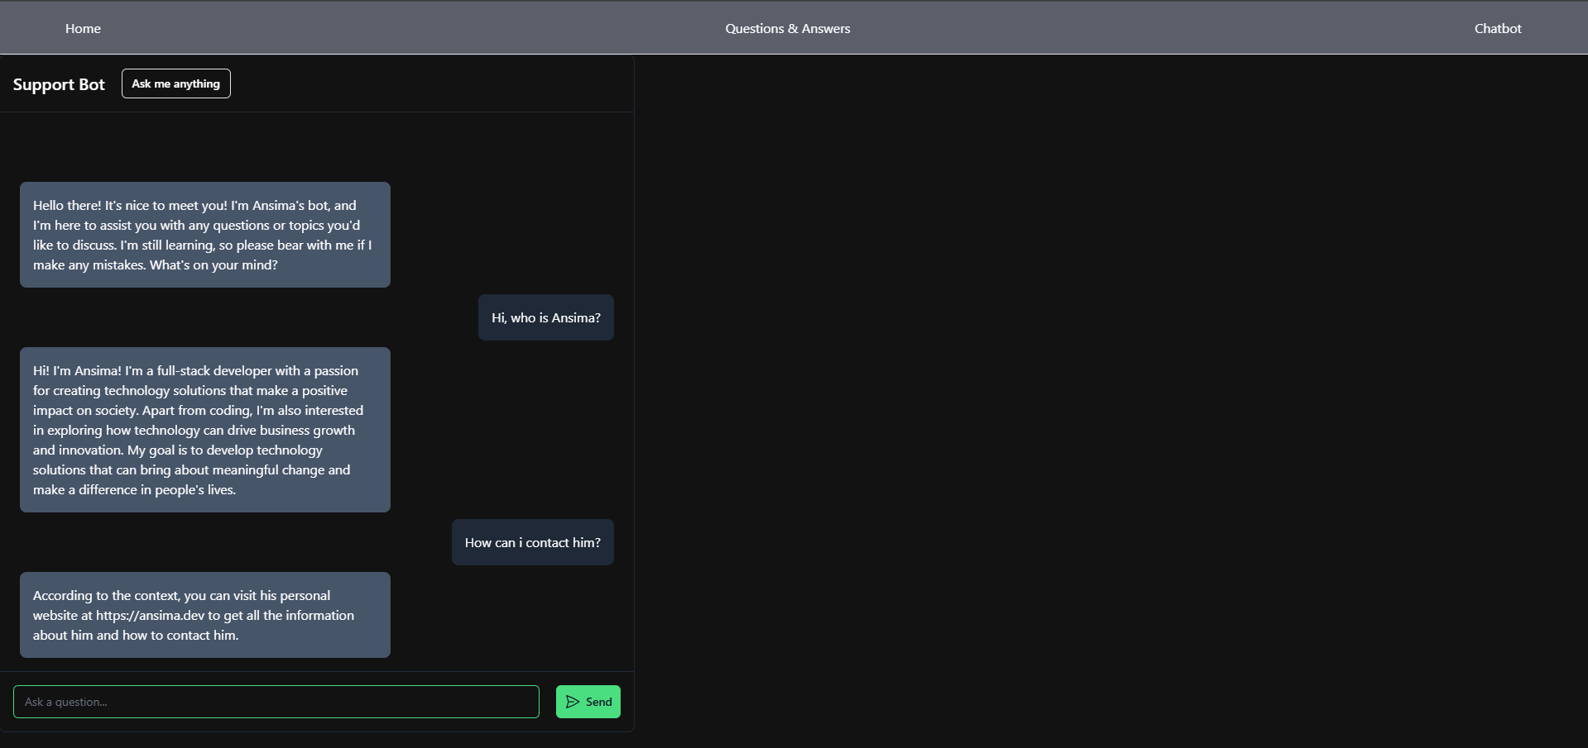Click the paper plane icon on Send
The width and height of the screenshot is (1588, 748).
tap(572, 702)
